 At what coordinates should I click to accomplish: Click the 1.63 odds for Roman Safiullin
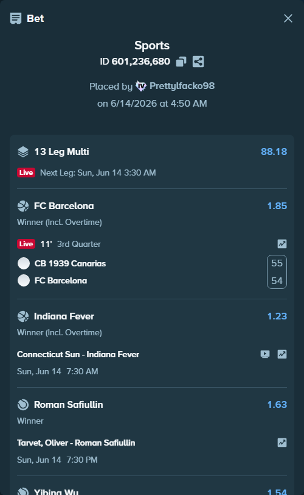click(x=277, y=405)
